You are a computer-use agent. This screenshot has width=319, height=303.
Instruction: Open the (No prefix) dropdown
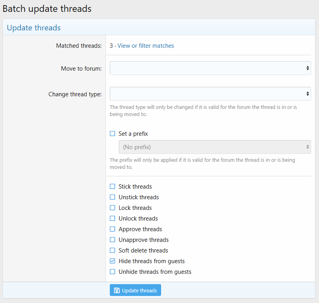(214, 147)
